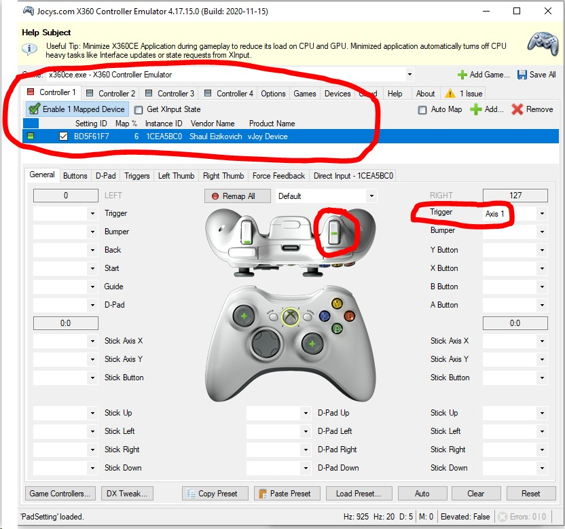Image resolution: width=565 pixels, height=529 pixels.
Task: Click the Auto button
Action: (422, 493)
